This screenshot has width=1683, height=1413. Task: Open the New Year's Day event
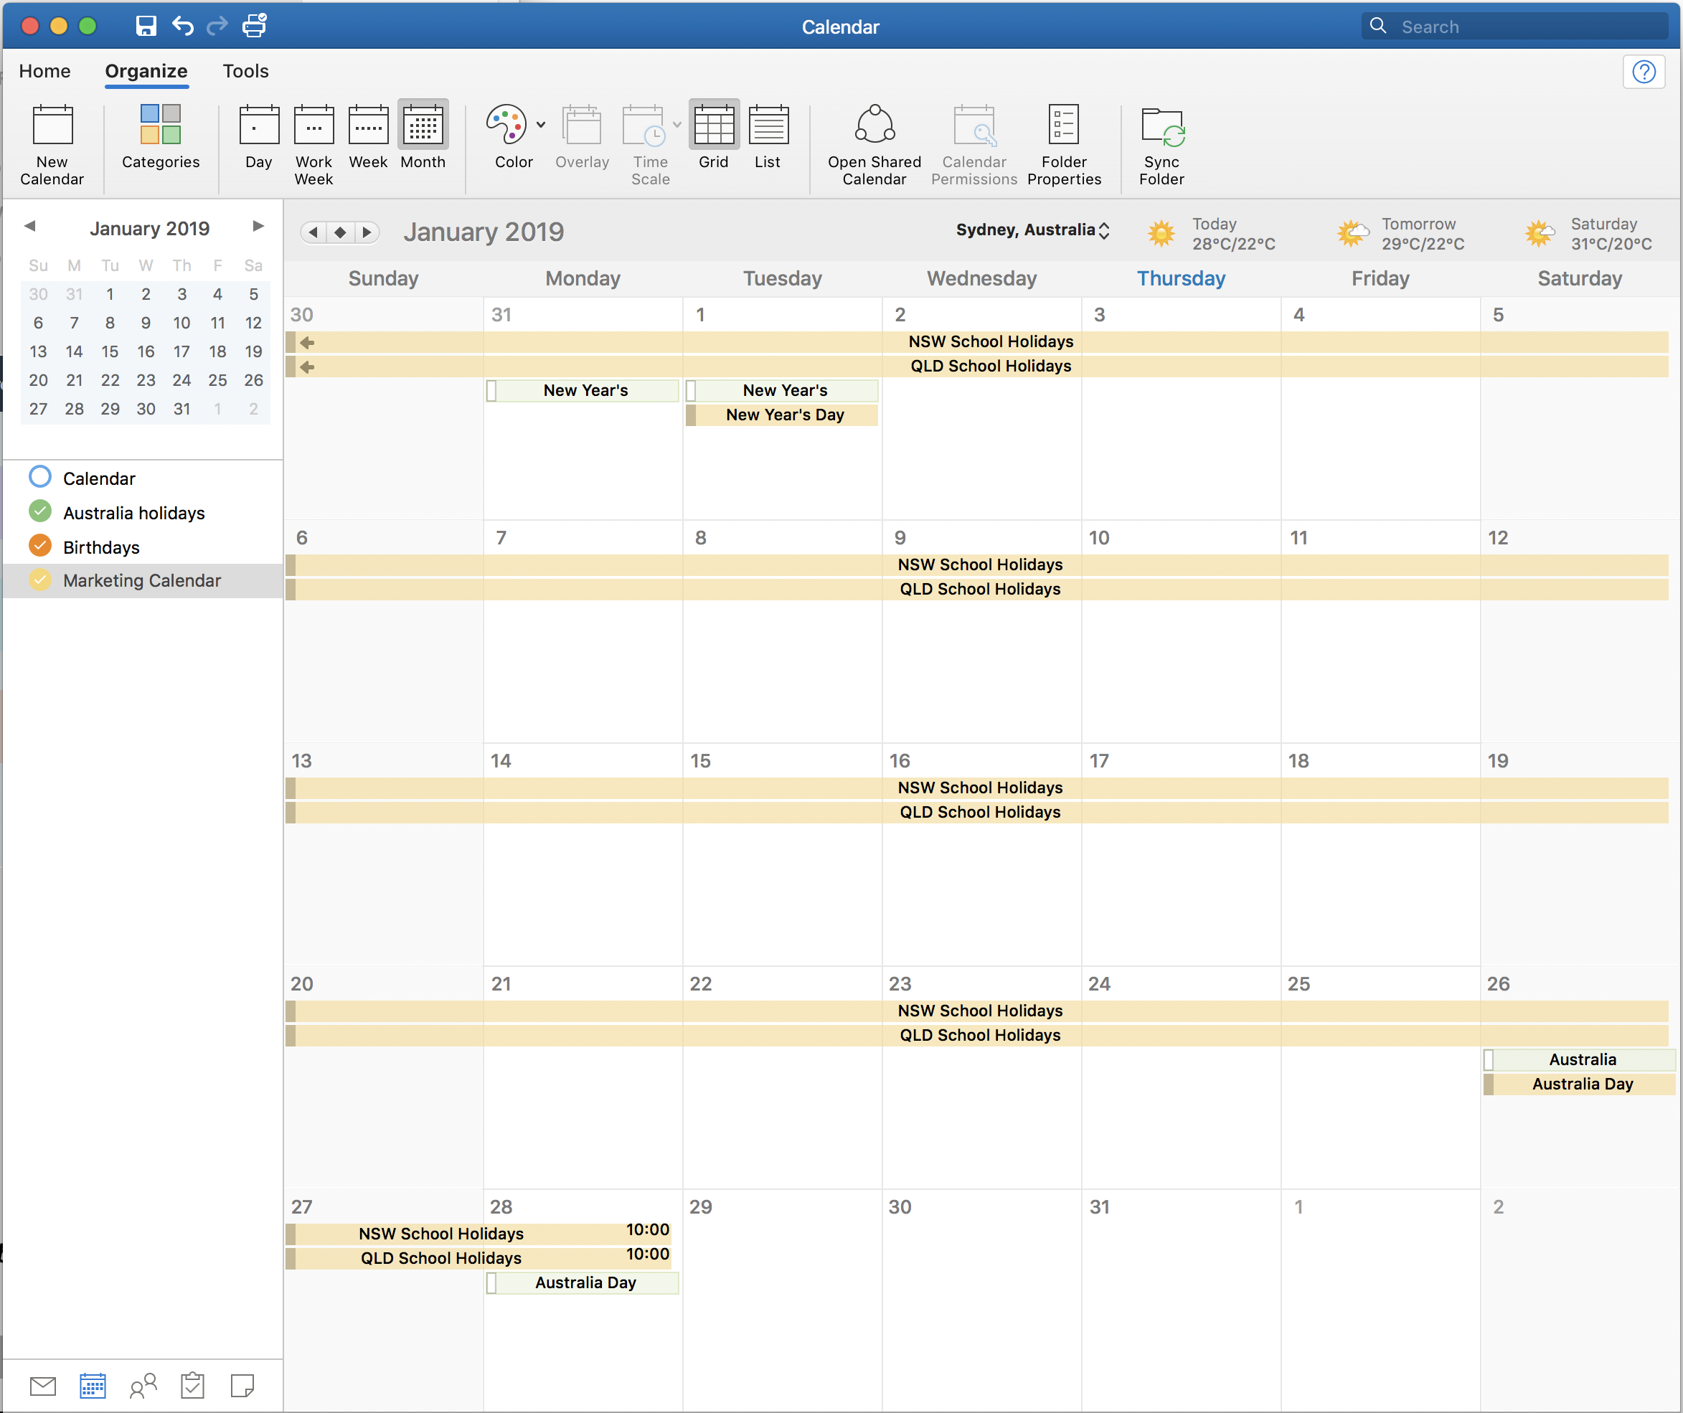[784, 415]
